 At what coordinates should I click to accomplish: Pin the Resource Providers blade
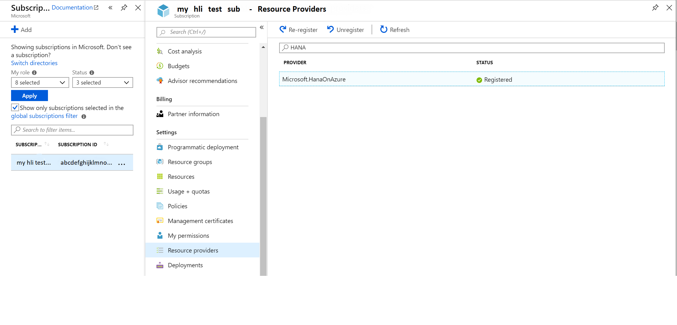coord(655,8)
